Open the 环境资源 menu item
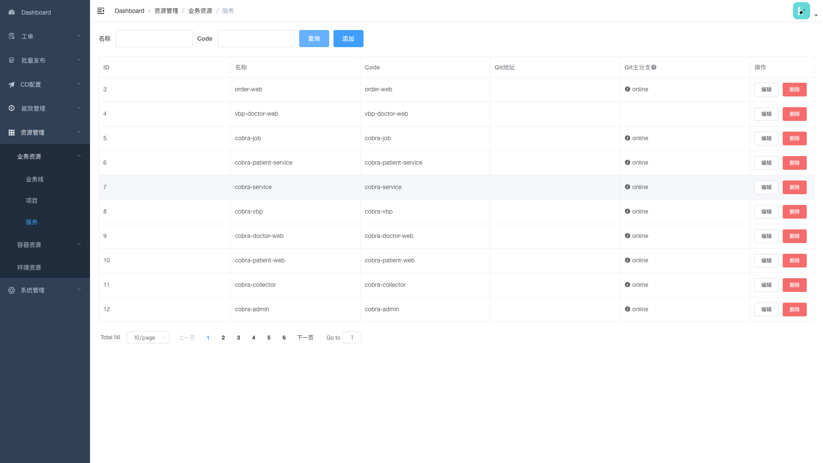Image resolution: width=823 pixels, height=463 pixels. [x=29, y=268]
